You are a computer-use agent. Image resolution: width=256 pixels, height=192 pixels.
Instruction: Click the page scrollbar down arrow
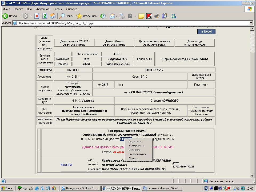(252, 176)
